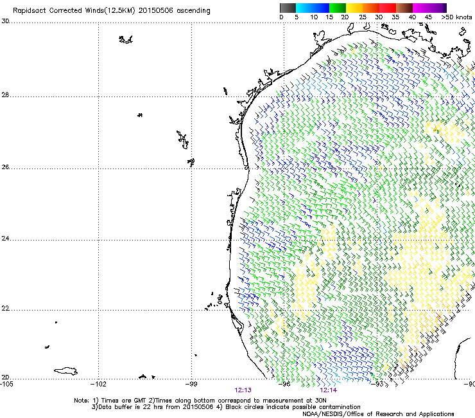The width and height of the screenshot is (475, 418).
Task: Click the note 'Times are GMT' line
Action: [x=200, y=401]
